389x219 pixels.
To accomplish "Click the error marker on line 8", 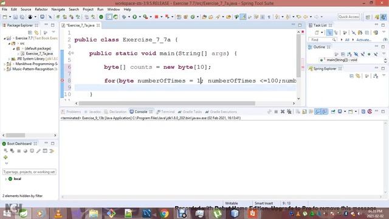I will [x=62, y=80].
